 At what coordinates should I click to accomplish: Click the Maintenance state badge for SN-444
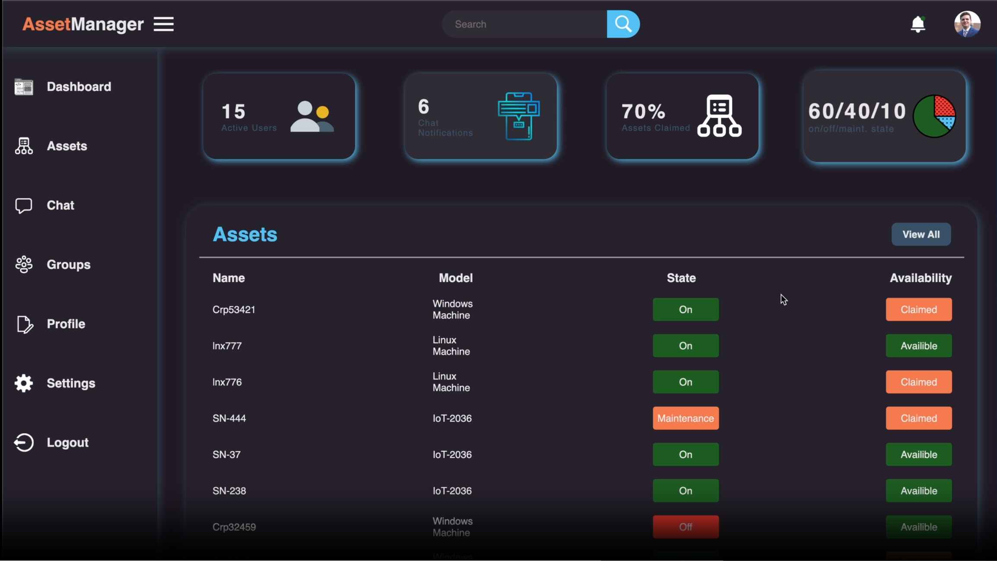tap(685, 418)
